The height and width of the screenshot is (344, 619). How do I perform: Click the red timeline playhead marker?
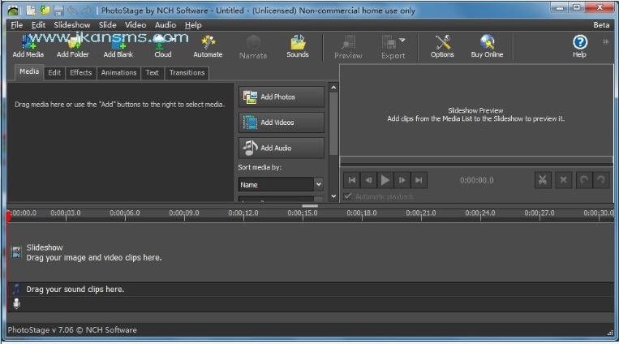[x=9, y=216]
